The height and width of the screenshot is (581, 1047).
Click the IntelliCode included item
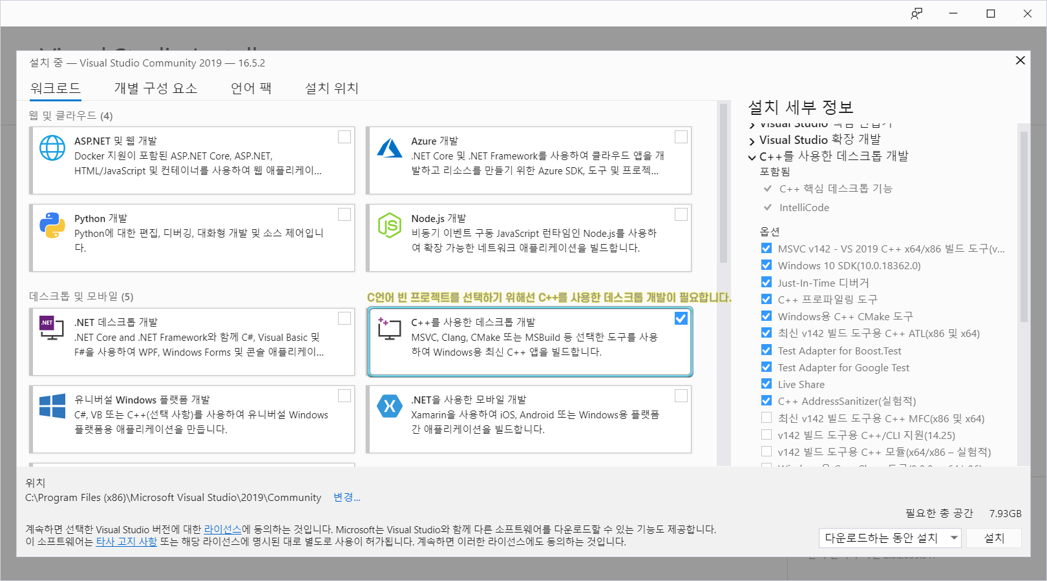pyautogui.click(x=804, y=207)
